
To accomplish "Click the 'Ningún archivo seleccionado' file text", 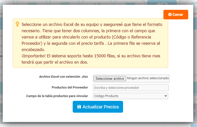I will tap(148, 78).
